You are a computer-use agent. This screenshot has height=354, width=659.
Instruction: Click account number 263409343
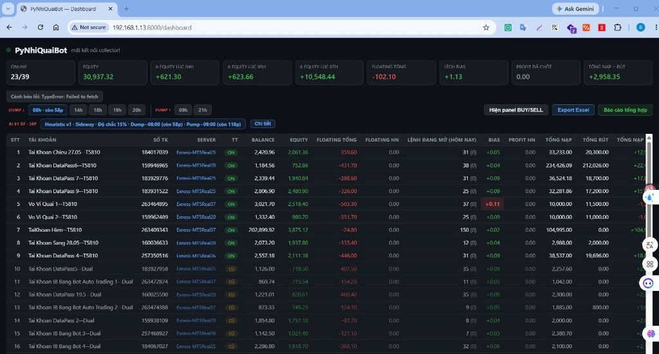[154, 230]
